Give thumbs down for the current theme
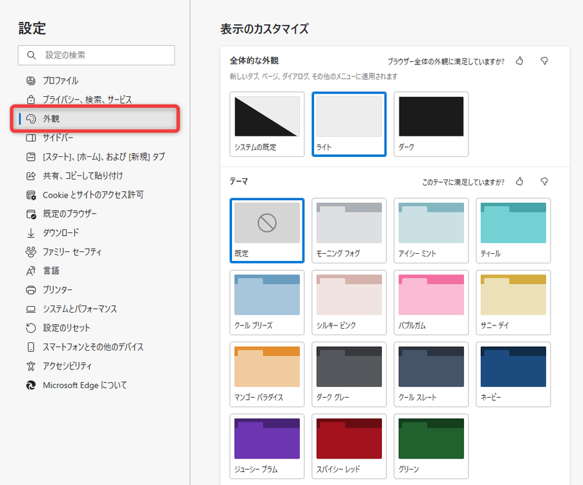This screenshot has width=583, height=485. click(x=544, y=181)
